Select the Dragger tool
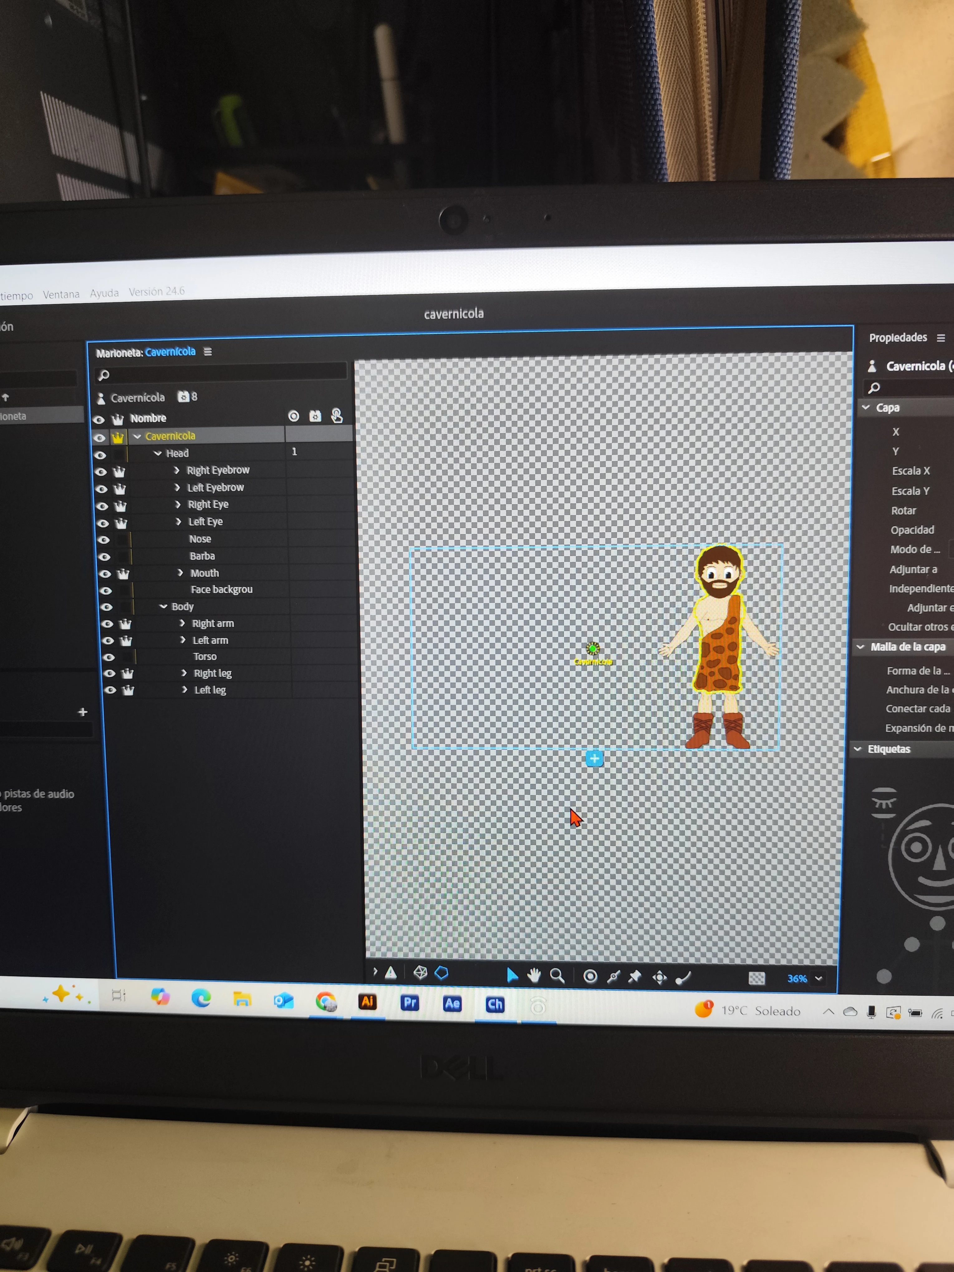The width and height of the screenshot is (954, 1272). (x=660, y=977)
